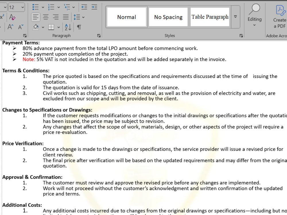
Task: Click the Price Verification heading
Action: pyautogui.click(x=23, y=144)
